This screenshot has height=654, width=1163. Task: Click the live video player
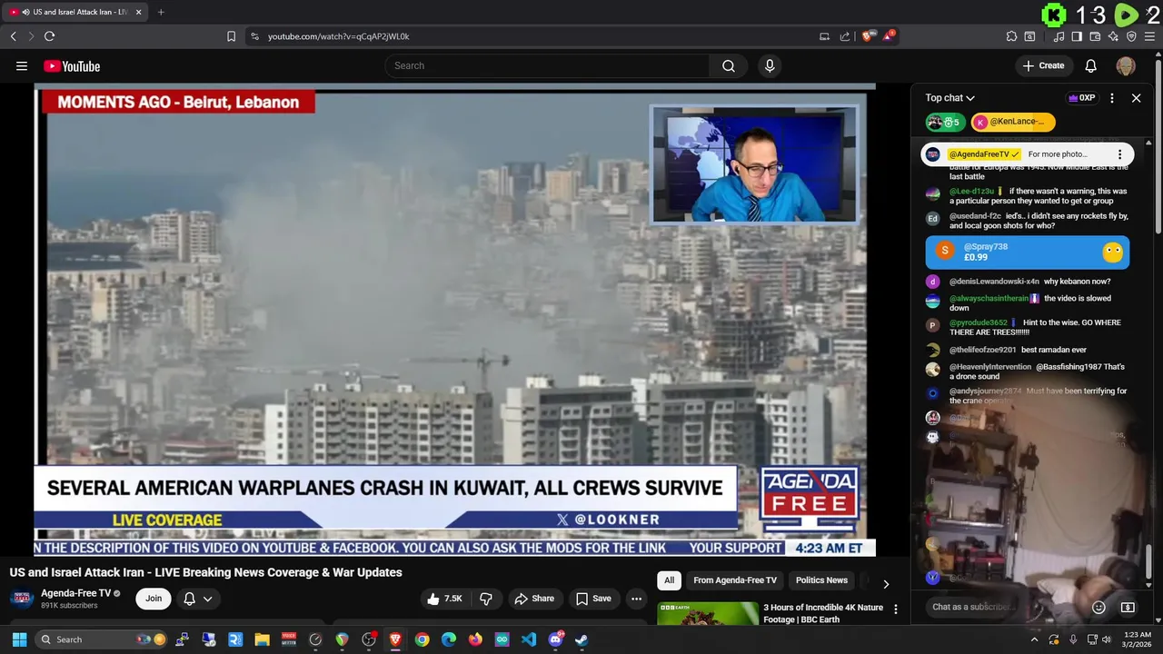coord(454,320)
